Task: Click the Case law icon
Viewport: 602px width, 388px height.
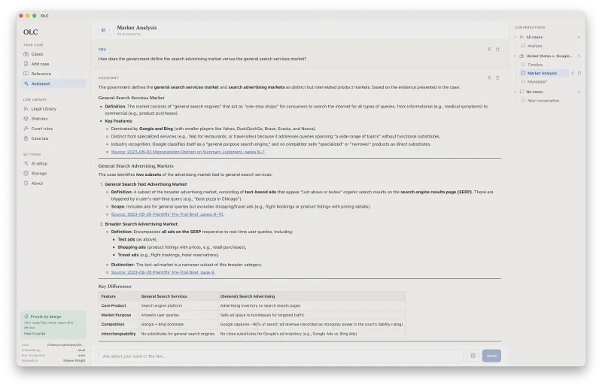Action: [x=26, y=138]
